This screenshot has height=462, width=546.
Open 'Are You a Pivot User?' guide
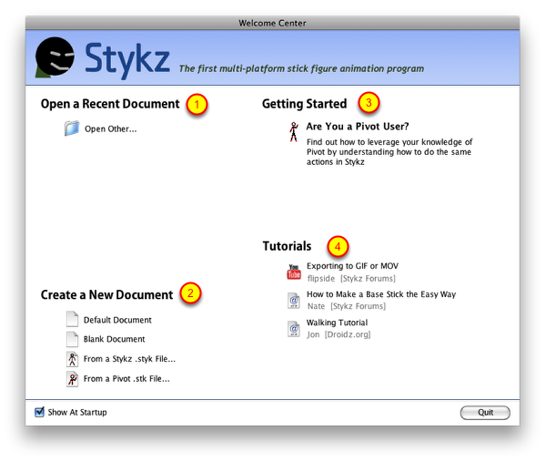click(358, 127)
